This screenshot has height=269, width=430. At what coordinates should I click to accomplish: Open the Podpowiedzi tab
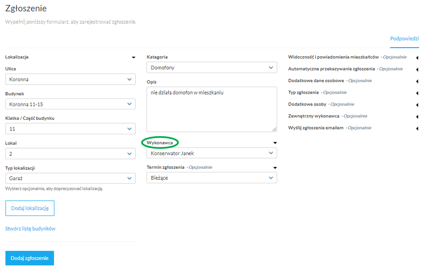404,39
